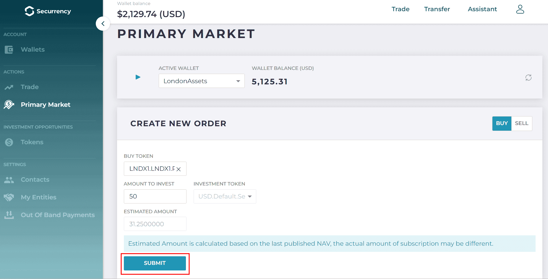Open the user profile icon

pos(520,9)
